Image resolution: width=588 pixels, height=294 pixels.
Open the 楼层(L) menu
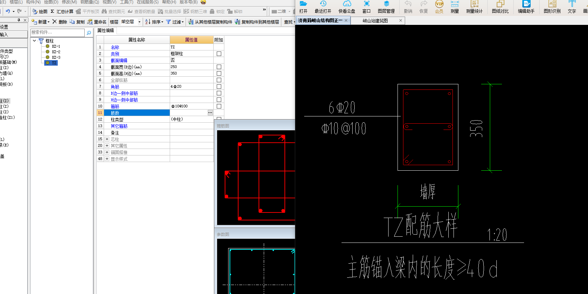point(16,2)
